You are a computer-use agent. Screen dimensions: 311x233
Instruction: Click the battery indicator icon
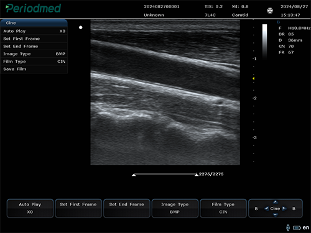pos(297,228)
